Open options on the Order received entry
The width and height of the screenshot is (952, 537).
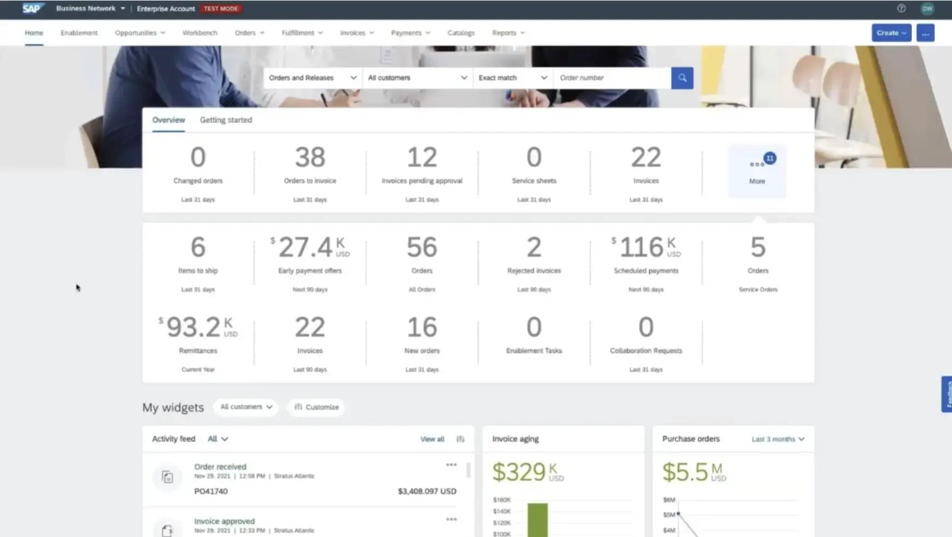coord(451,464)
